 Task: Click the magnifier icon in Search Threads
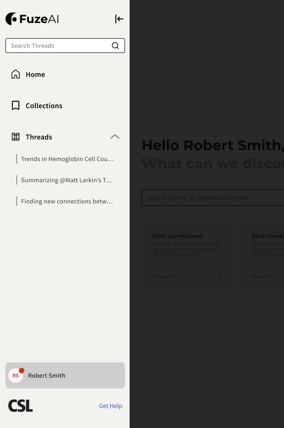(115, 46)
